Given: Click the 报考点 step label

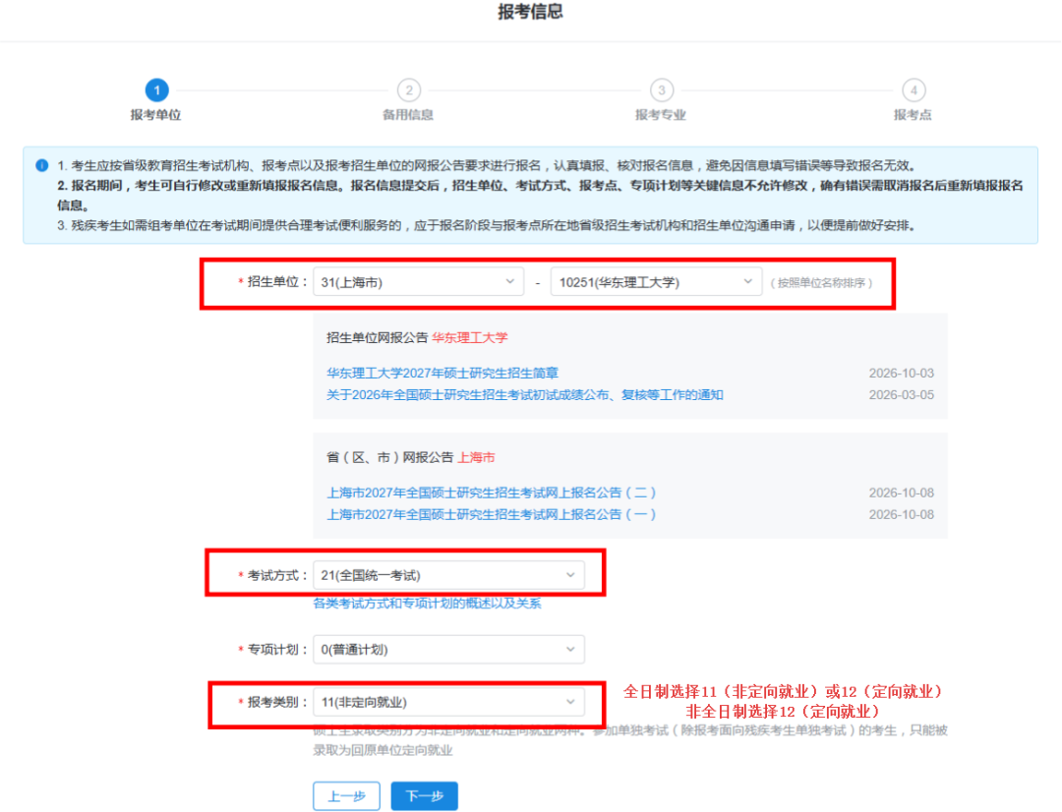Looking at the screenshot, I should pos(913,115).
